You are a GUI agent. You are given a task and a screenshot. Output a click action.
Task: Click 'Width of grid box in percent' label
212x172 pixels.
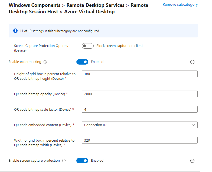(x=44, y=143)
